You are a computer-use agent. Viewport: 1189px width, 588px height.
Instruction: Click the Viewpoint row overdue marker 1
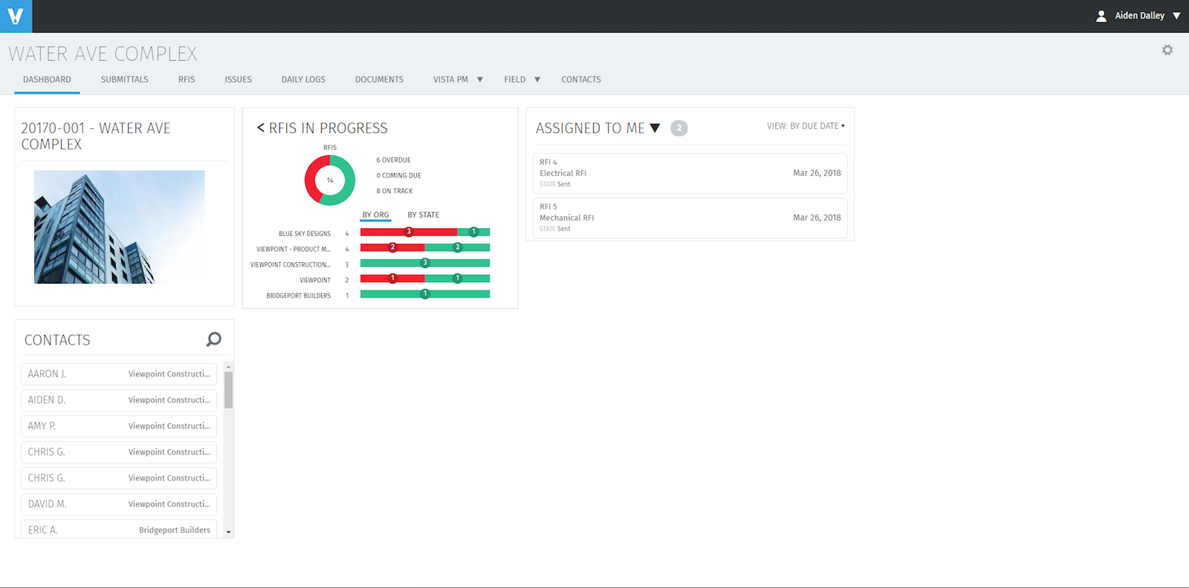[393, 278]
